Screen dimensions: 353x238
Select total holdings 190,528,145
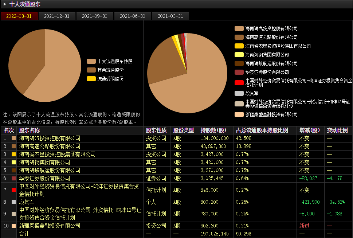pyautogui.click(x=215, y=234)
